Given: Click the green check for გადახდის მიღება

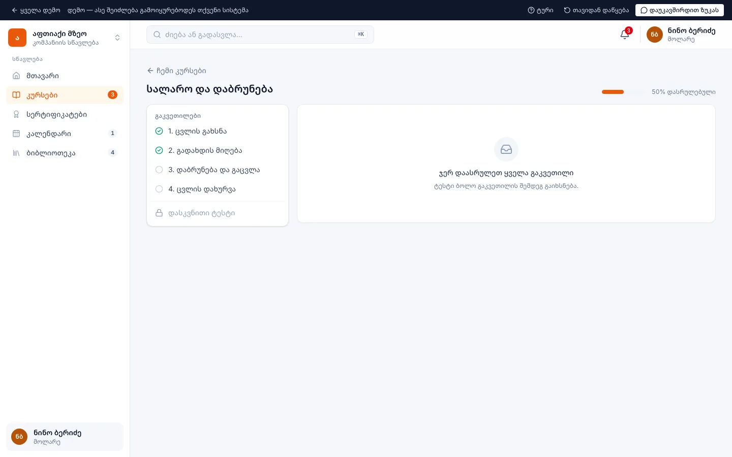Looking at the screenshot, I should [159, 150].
